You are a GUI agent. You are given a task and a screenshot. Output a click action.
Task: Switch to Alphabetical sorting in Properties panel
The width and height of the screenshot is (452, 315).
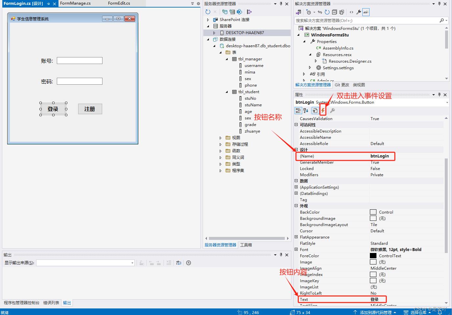(x=305, y=110)
